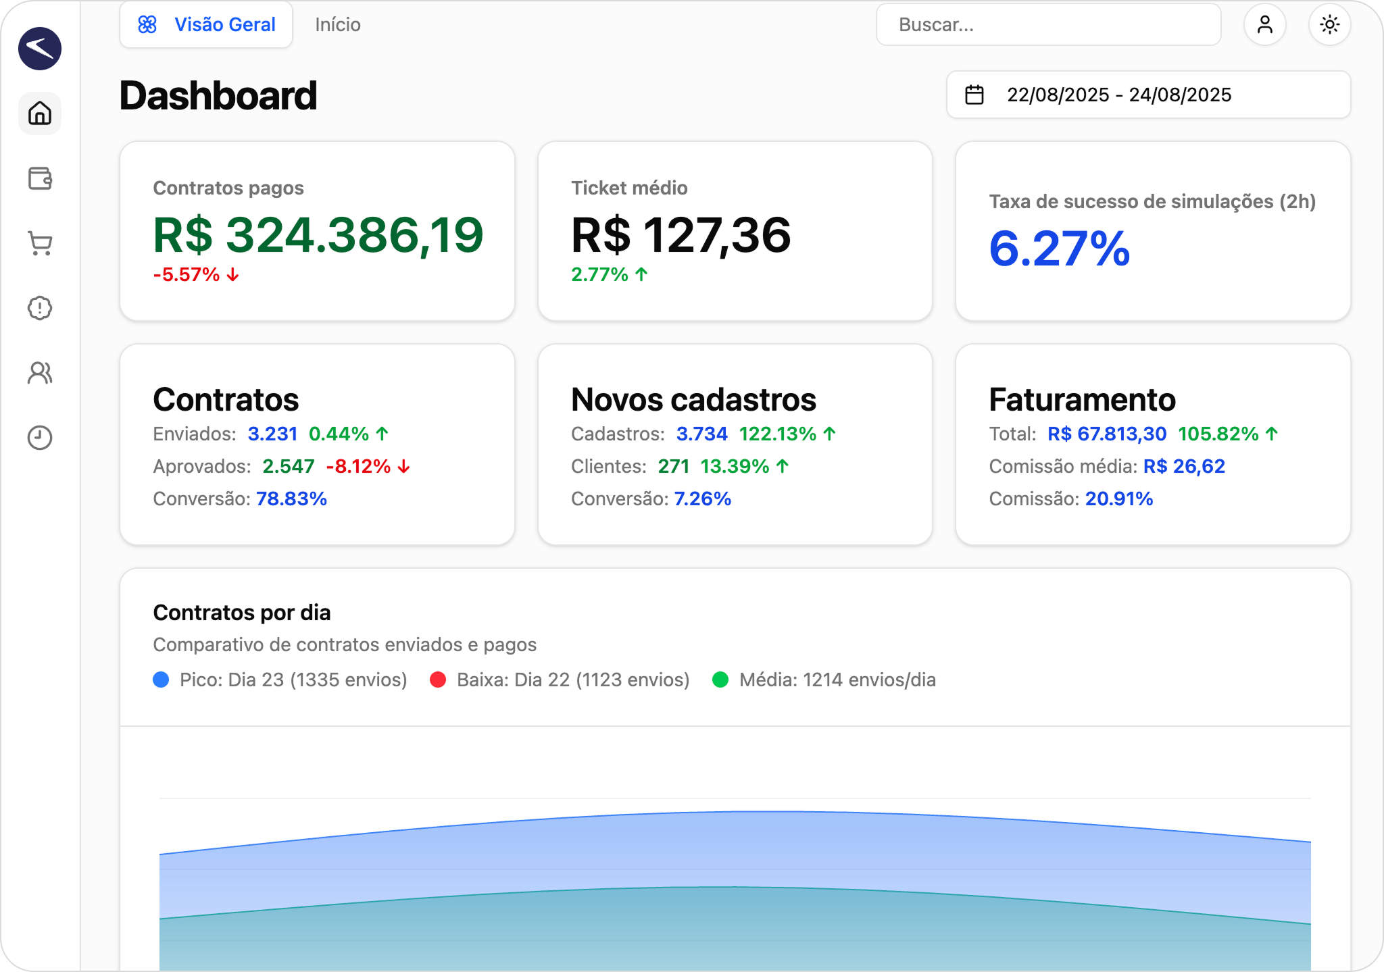Open the Wallet section in the sidebar
Image resolution: width=1384 pixels, height=972 pixels.
39,179
